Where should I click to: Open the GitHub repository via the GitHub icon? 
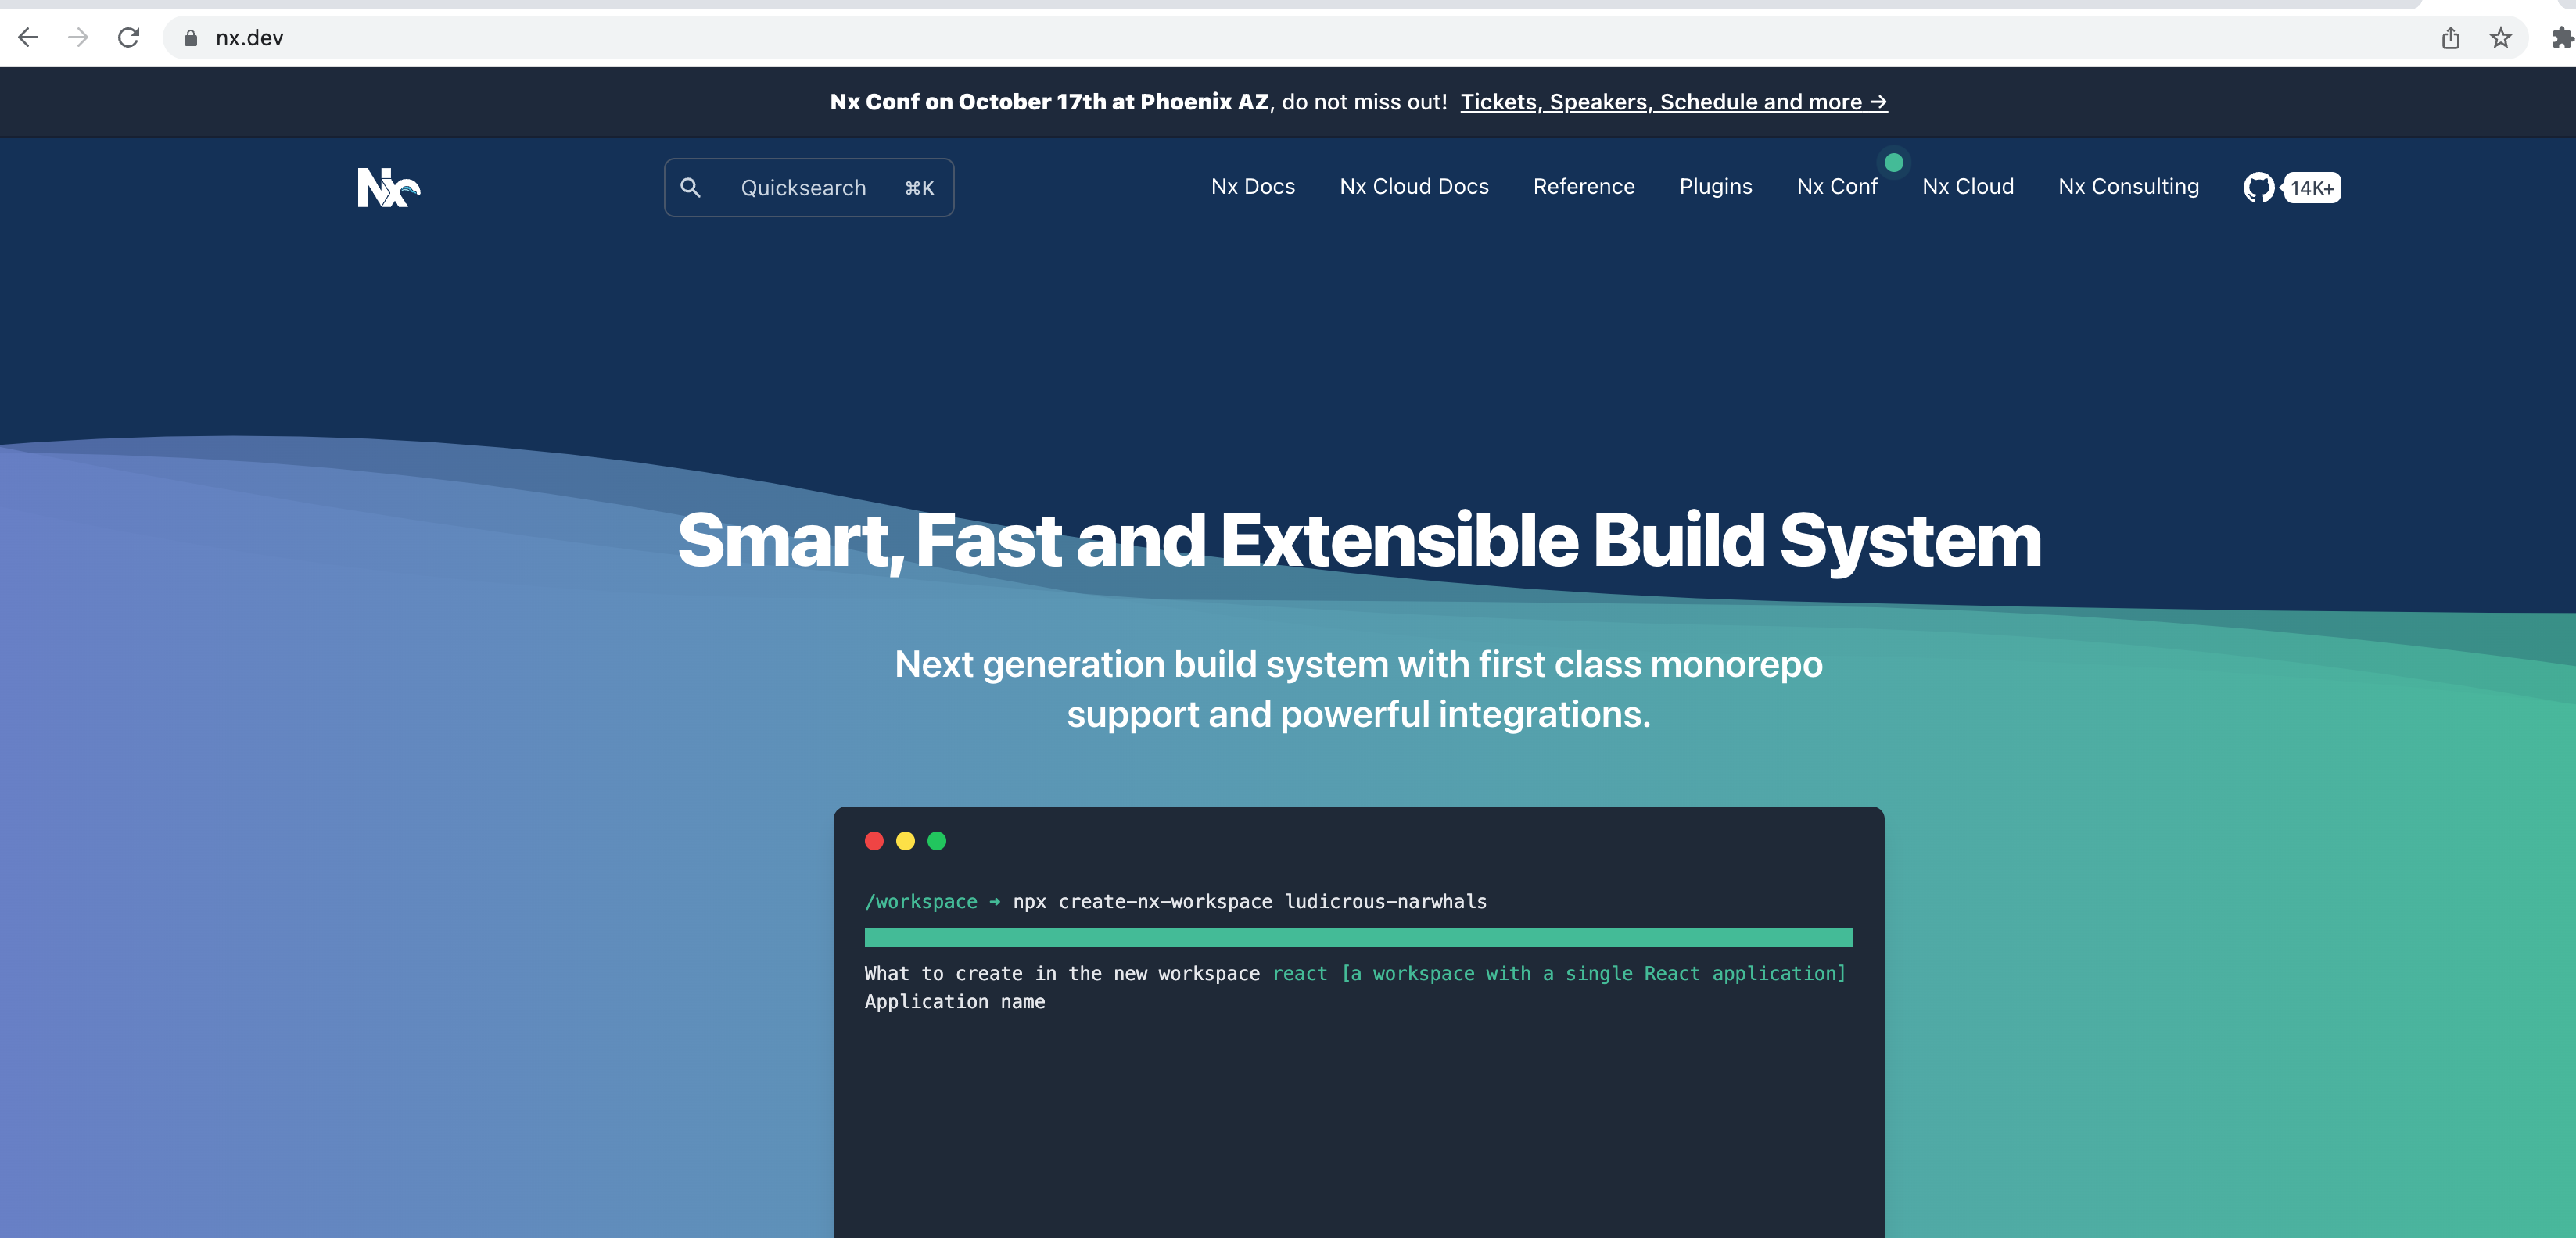pos(2260,187)
